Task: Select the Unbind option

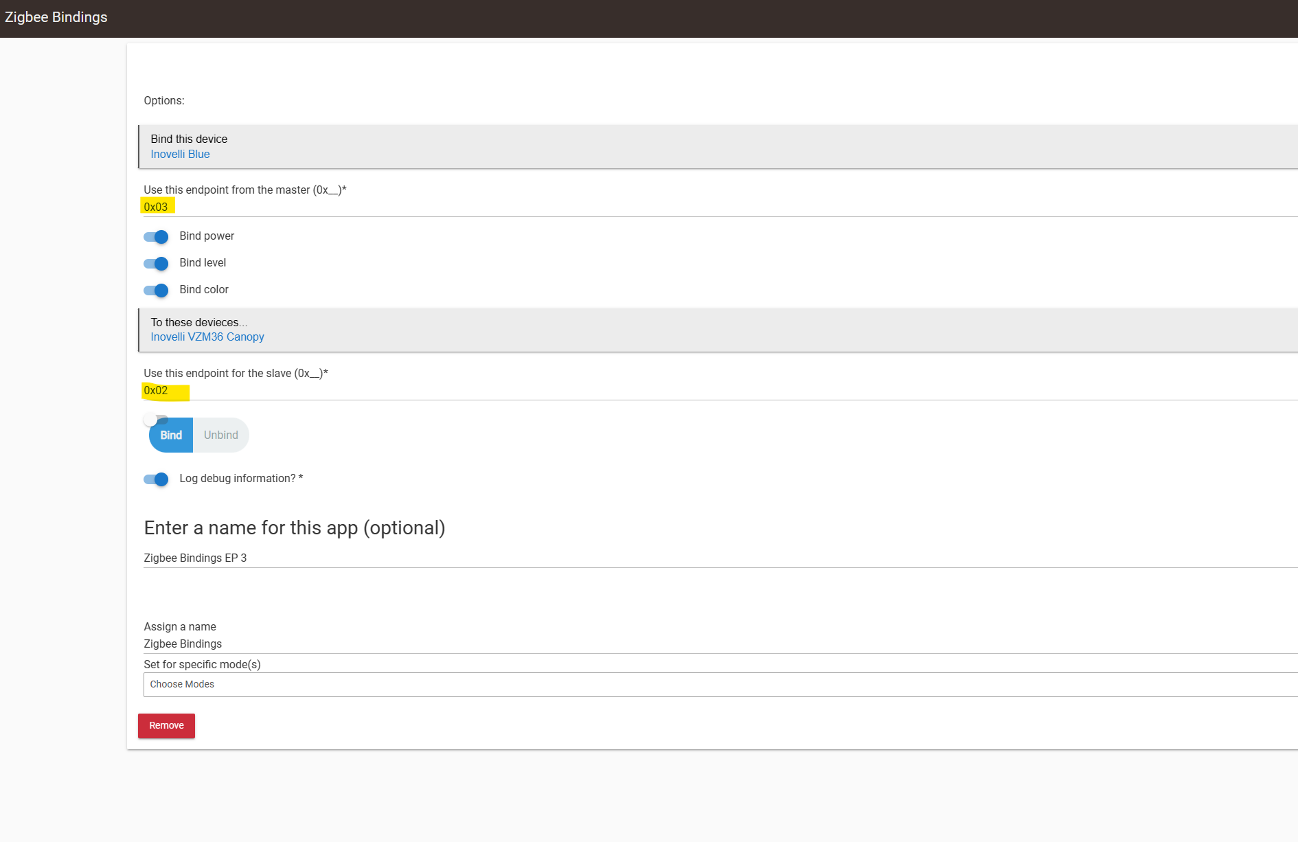Action: pos(220,435)
